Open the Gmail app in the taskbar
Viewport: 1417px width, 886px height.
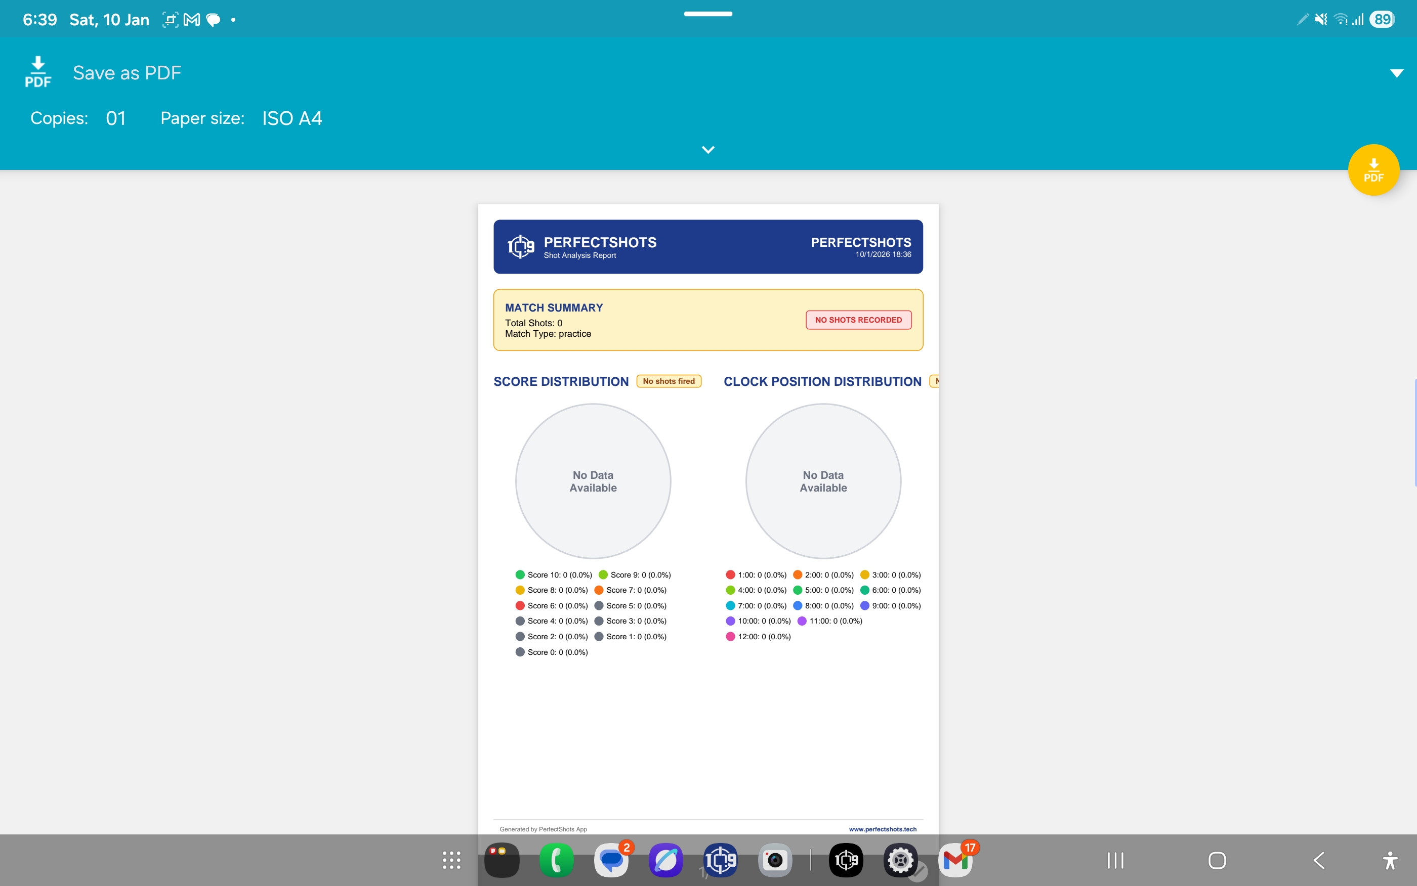[x=955, y=860]
